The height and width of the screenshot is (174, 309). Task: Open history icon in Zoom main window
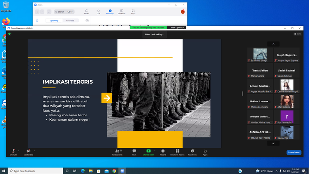(x=49, y=12)
